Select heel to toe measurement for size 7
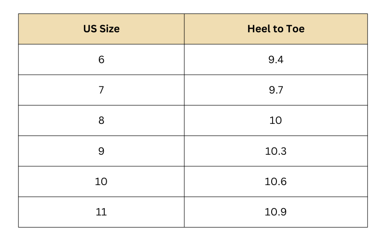 point(276,90)
